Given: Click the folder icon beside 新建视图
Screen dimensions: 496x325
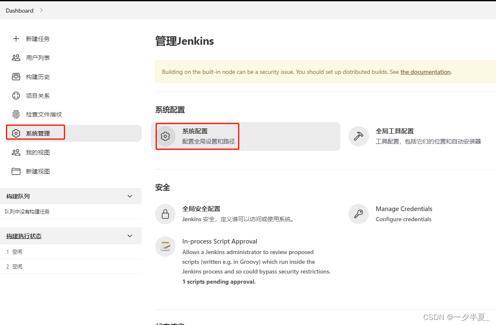Looking at the screenshot, I should pos(16,171).
